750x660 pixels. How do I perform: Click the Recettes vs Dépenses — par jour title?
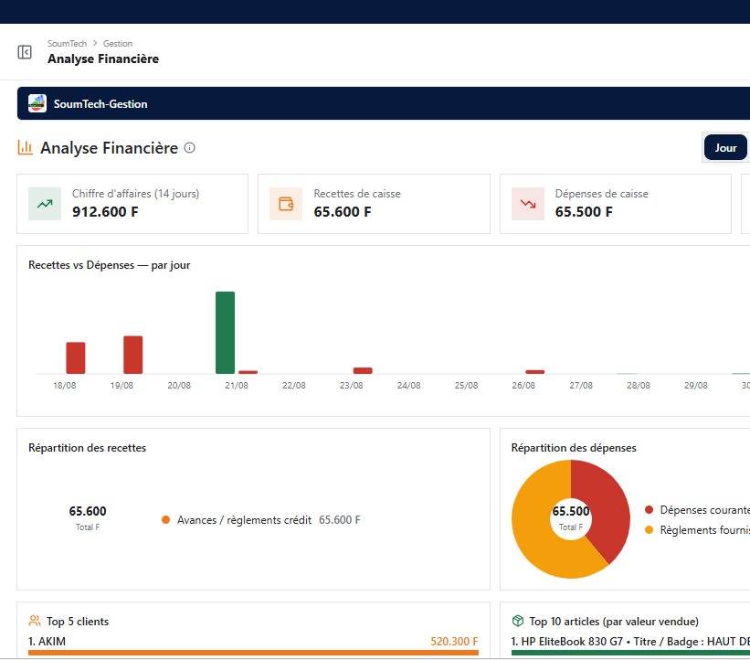coord(109,265)
